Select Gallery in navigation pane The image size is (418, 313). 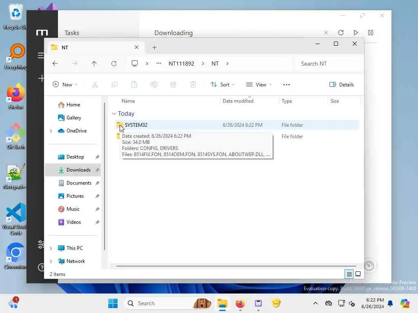(74, 118)
